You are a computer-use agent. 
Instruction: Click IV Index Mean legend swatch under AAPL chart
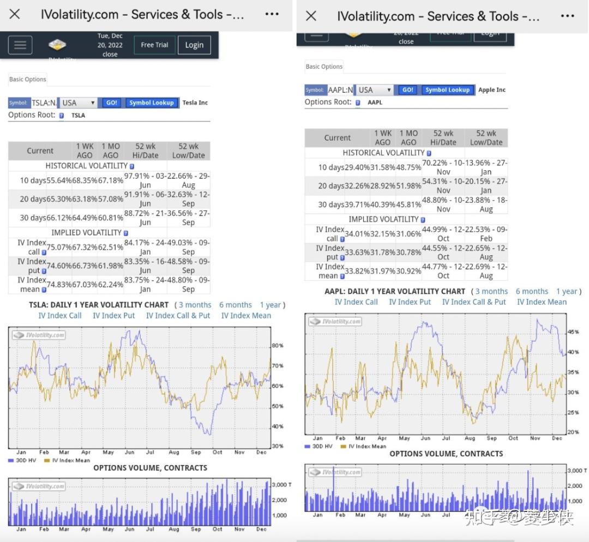point(343,447)
